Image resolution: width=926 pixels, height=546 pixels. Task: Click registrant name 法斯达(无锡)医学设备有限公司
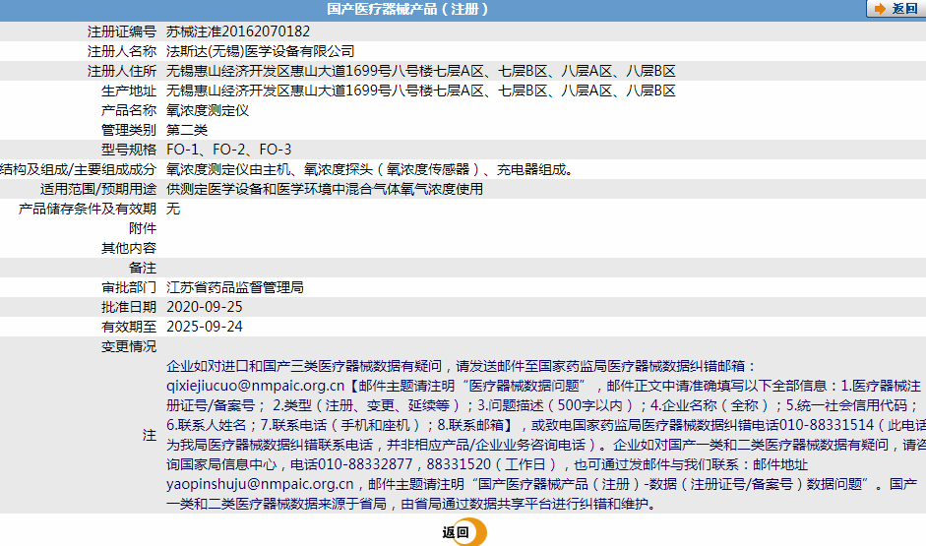pyautogui.click(x=261, y=51)
